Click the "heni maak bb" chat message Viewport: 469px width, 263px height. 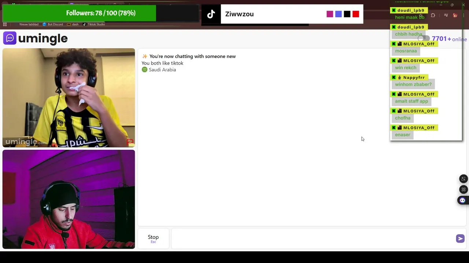[x=409, y=17]
